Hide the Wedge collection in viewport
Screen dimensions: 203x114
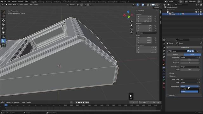198,12
